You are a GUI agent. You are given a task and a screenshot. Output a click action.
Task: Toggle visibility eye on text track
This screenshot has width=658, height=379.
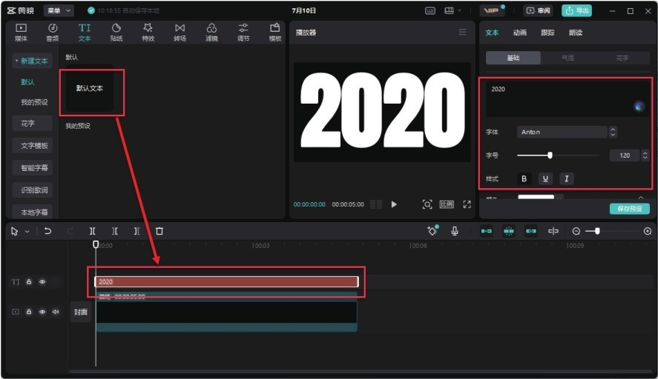(x=42, y=282)
